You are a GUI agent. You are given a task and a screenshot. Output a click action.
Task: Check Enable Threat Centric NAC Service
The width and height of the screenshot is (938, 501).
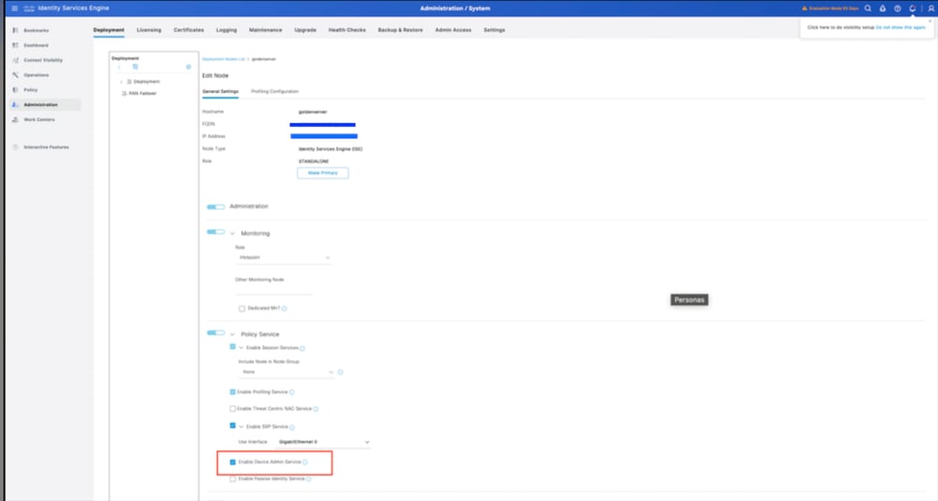tap(233, 409)
